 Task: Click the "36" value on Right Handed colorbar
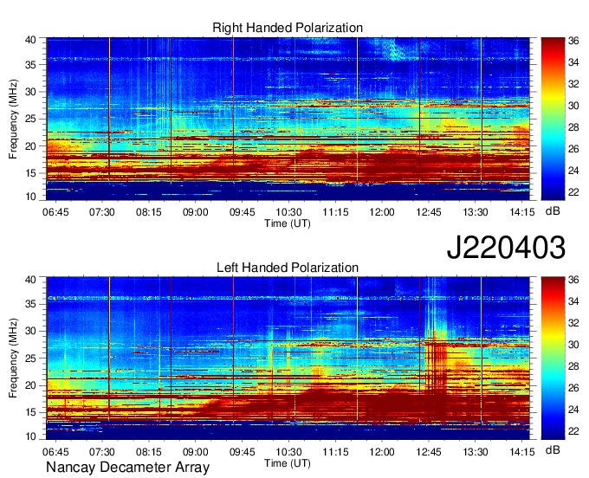[x=573, y=41]
